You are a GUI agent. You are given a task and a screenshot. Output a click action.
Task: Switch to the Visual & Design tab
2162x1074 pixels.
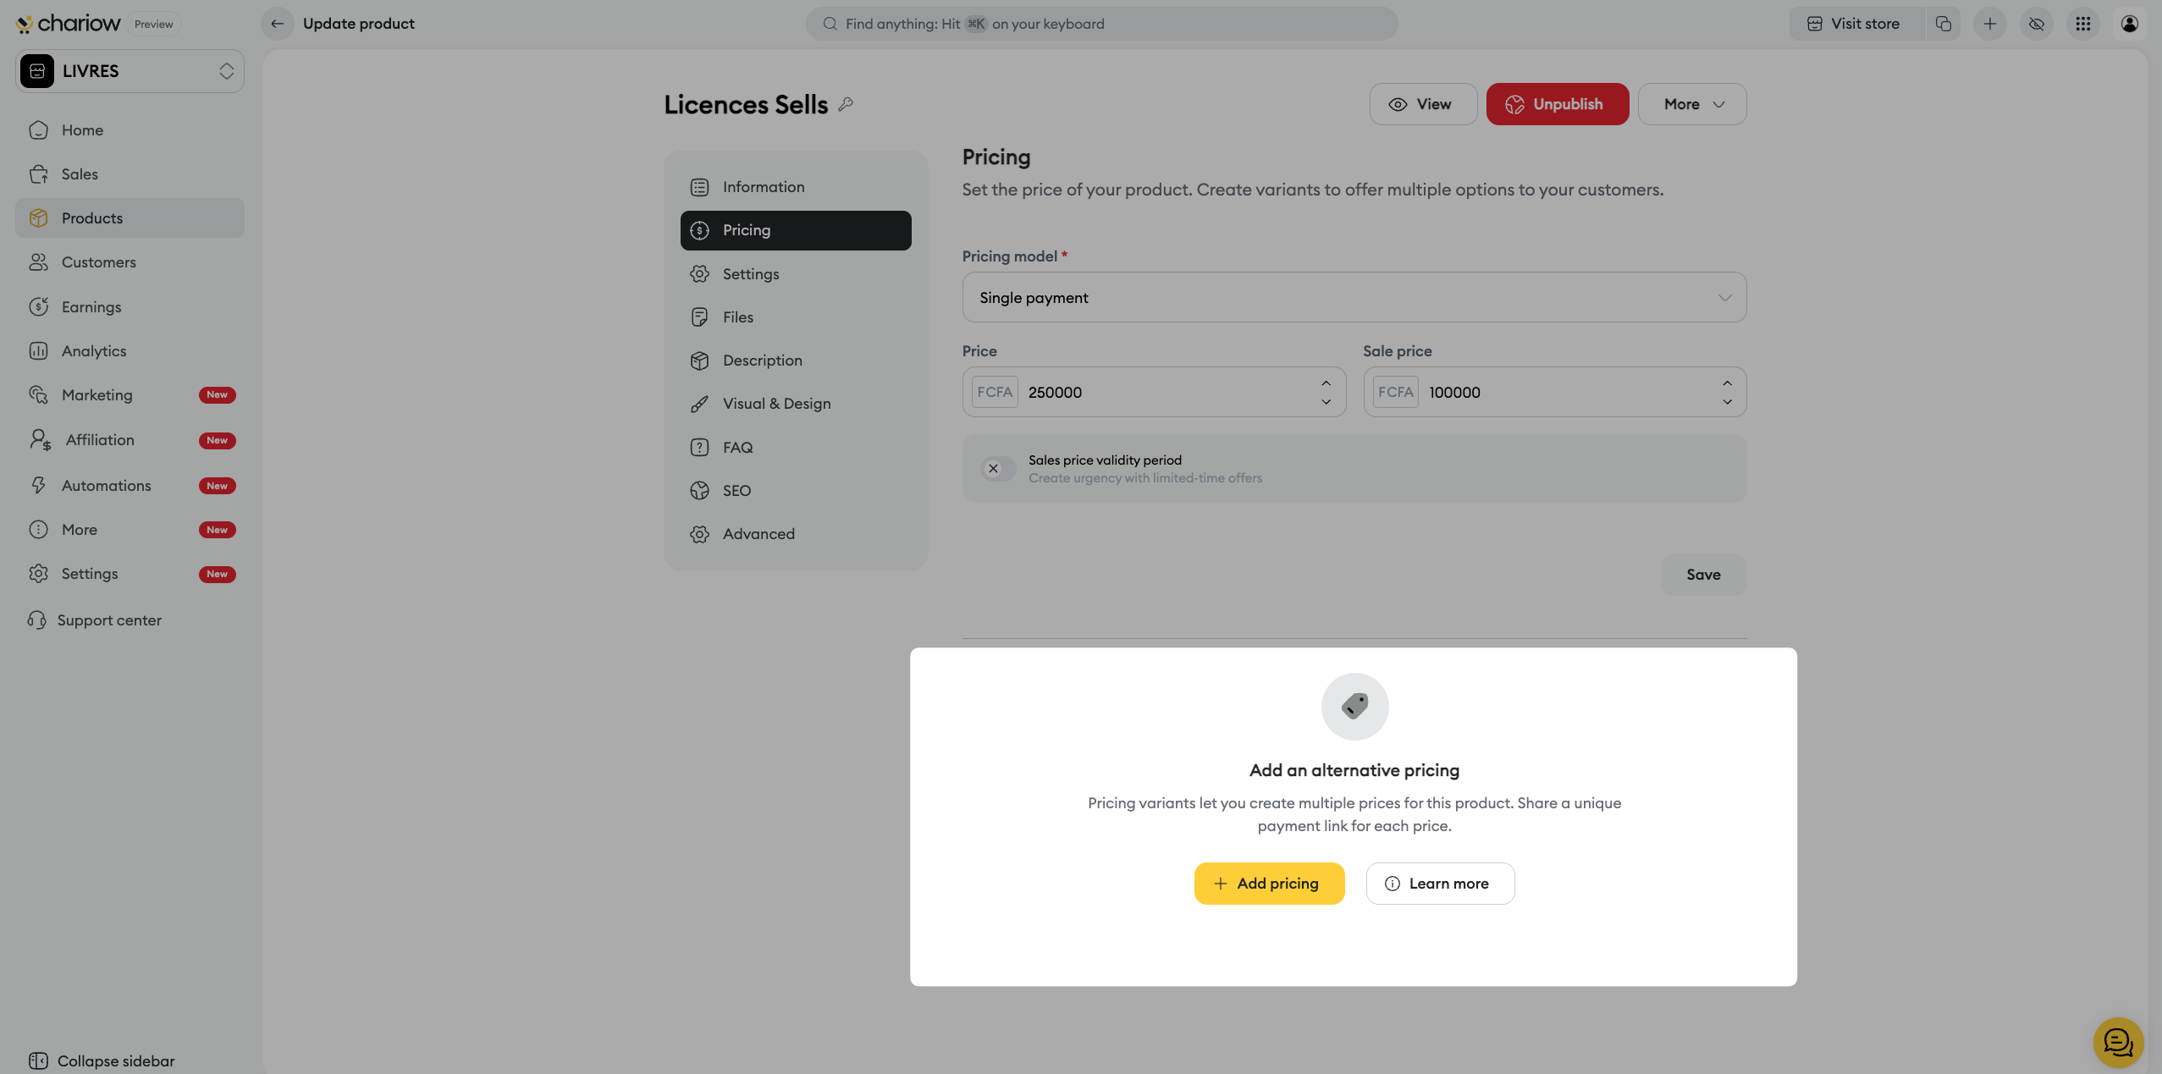pyautogui.click(x=776, y=404)
